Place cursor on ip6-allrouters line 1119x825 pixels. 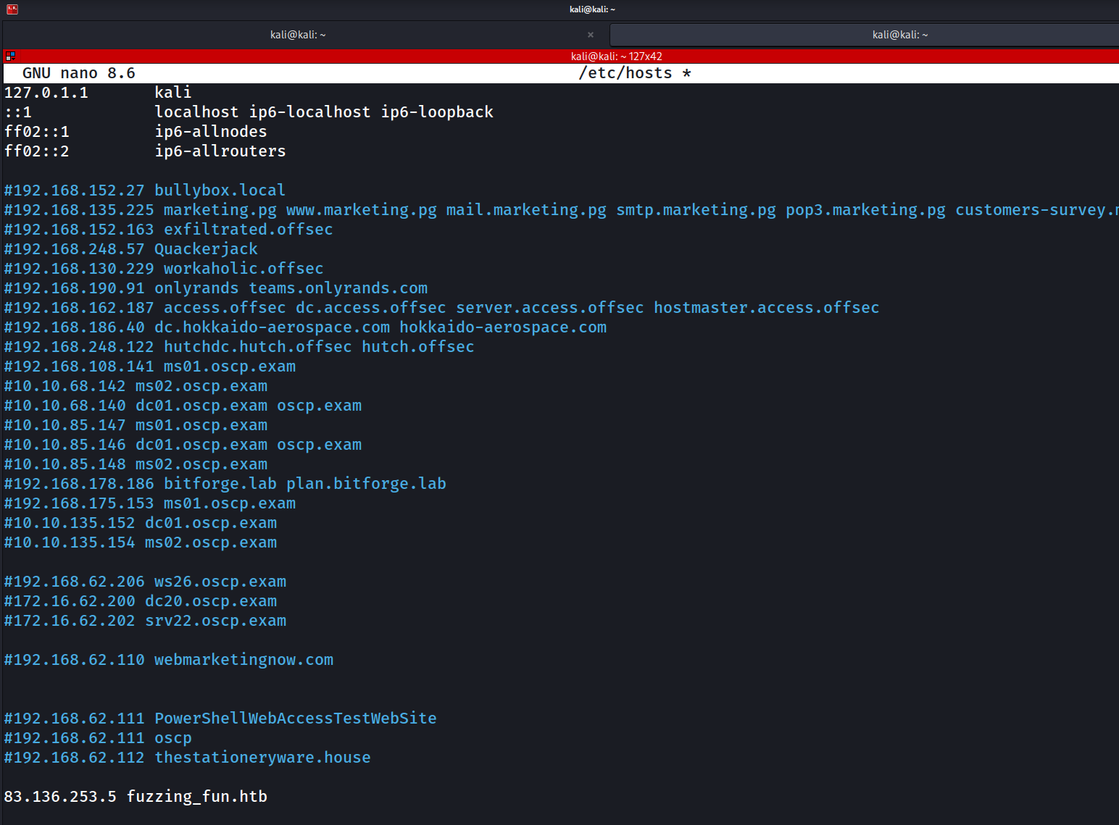click(x=220, y=151)
